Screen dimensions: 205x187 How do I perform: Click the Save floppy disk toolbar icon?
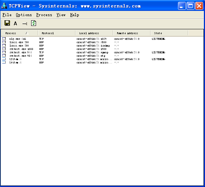click(x=7, y=23)
